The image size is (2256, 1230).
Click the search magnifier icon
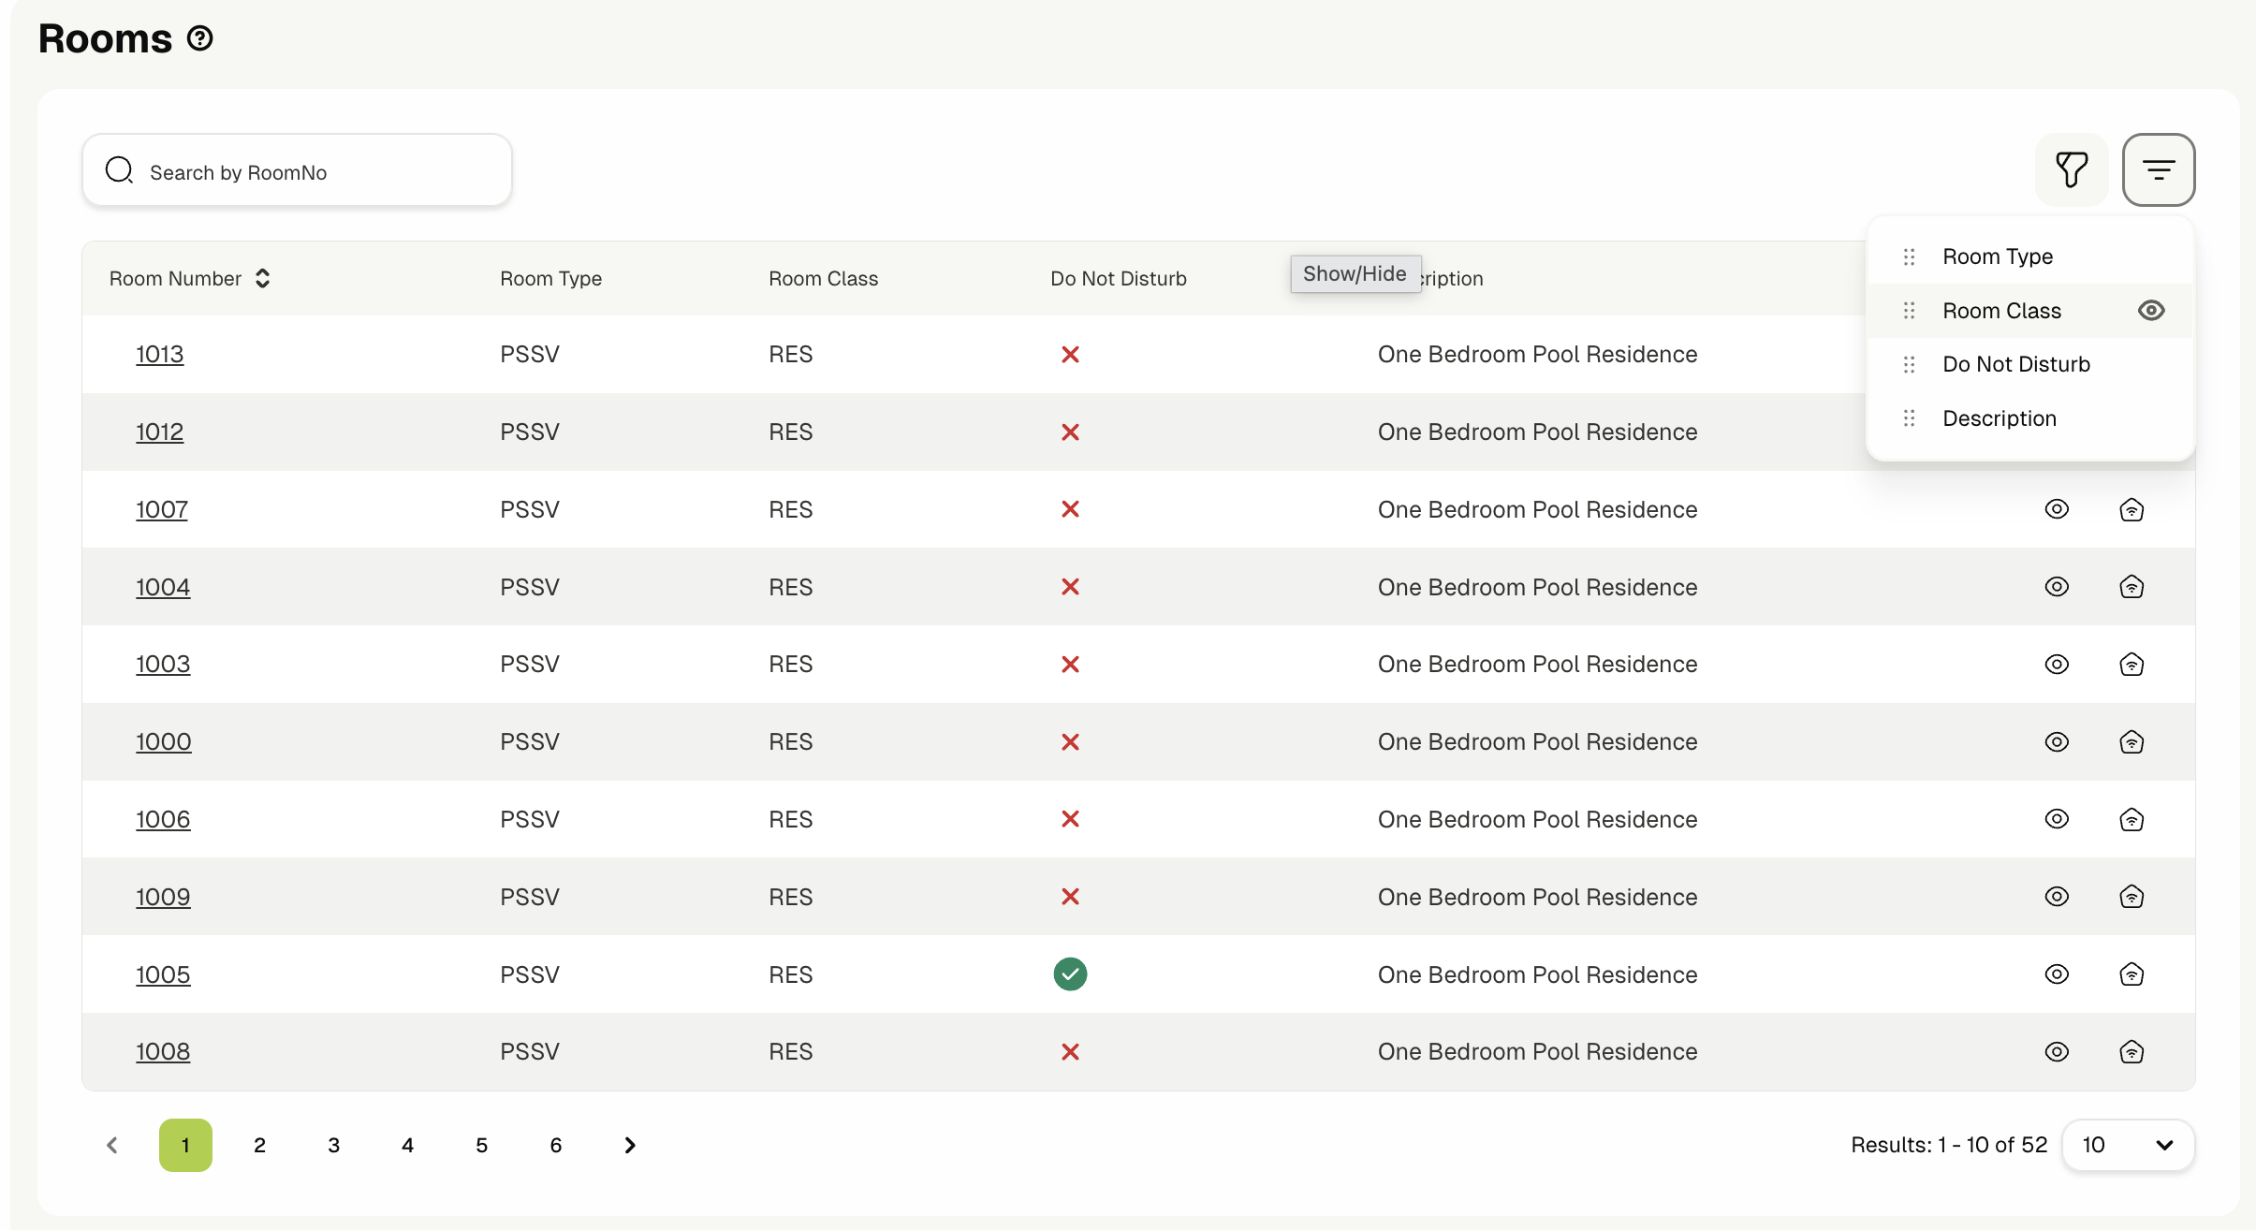(x=119, y=170)
